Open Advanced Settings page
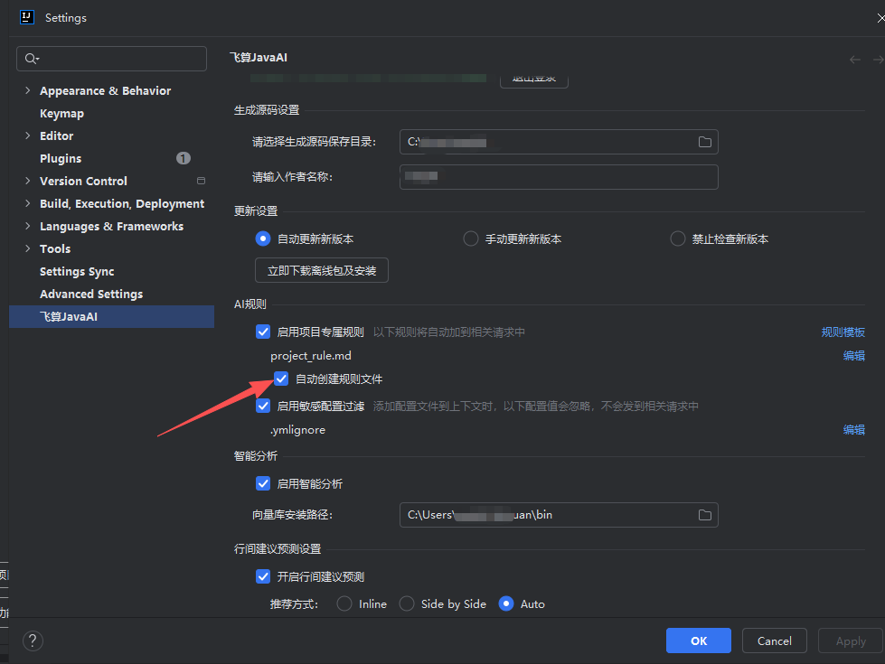Image resolution: width=885 pixels, height=664 pixels. pyautogui.click(x=91, y=294)
